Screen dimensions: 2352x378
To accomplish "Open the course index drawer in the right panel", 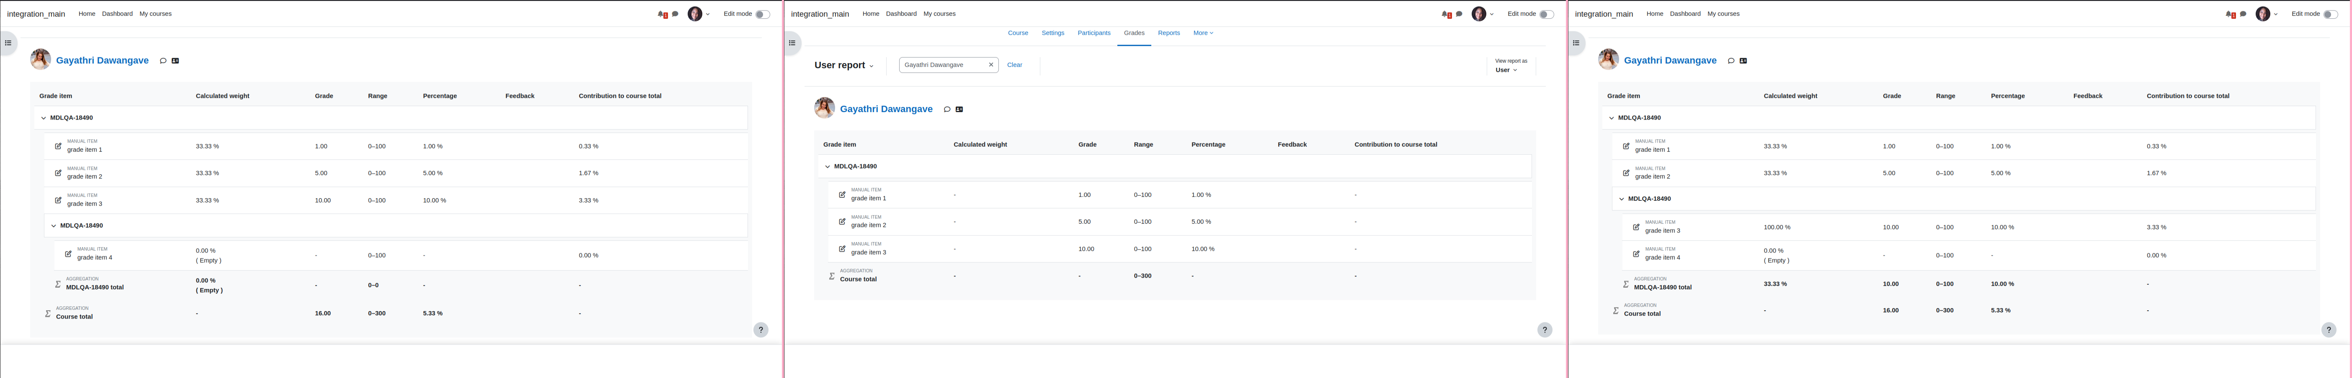I will (1576, 43).
